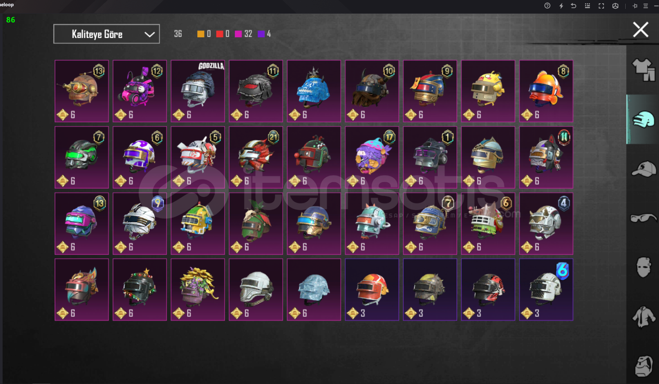Click the purple quality count swatch showing 4
659x384 pixels.
coord(261,34)
